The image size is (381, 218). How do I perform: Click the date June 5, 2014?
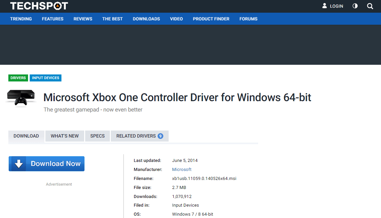(185, 160)
